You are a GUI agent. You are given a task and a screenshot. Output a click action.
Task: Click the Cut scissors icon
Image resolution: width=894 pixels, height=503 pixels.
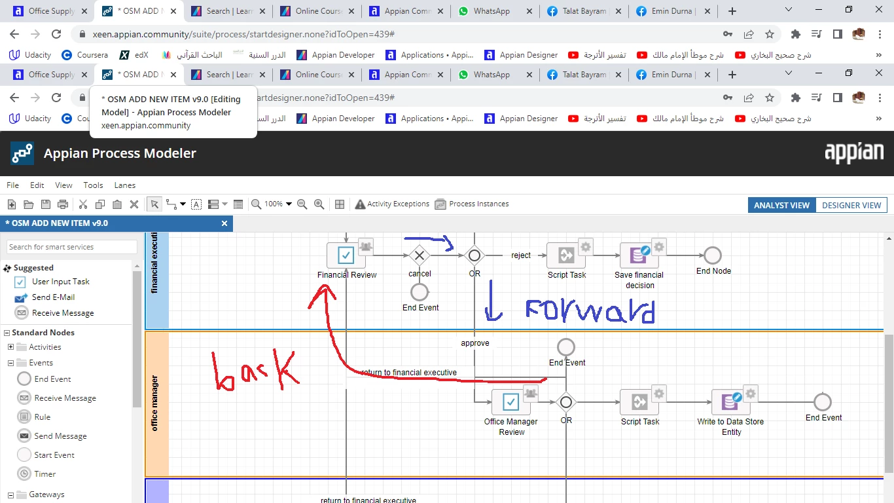83,204
